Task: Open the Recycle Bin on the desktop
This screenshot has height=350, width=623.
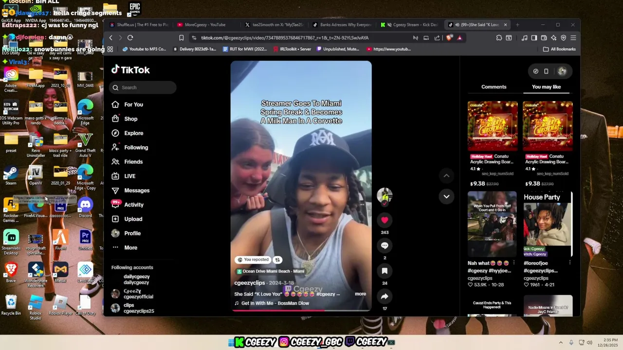Action: (11, 305)
